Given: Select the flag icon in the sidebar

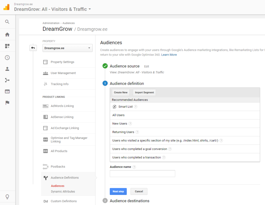Looking at the screenshot, I should 8,103.
